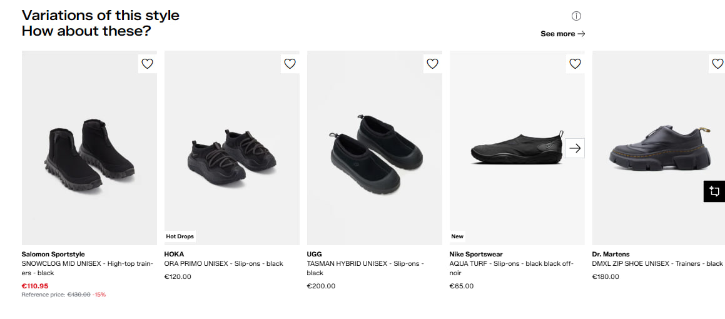Viewport: 725px width, 319px height.
Task: Favorite the UGG Tasman Hybrid
Action: pos(432,63)
